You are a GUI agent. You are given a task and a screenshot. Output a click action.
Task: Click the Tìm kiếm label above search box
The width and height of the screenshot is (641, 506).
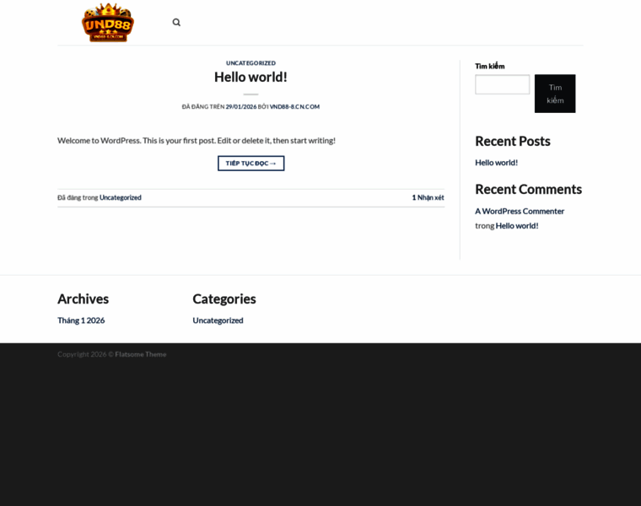(x=490, y=66)
